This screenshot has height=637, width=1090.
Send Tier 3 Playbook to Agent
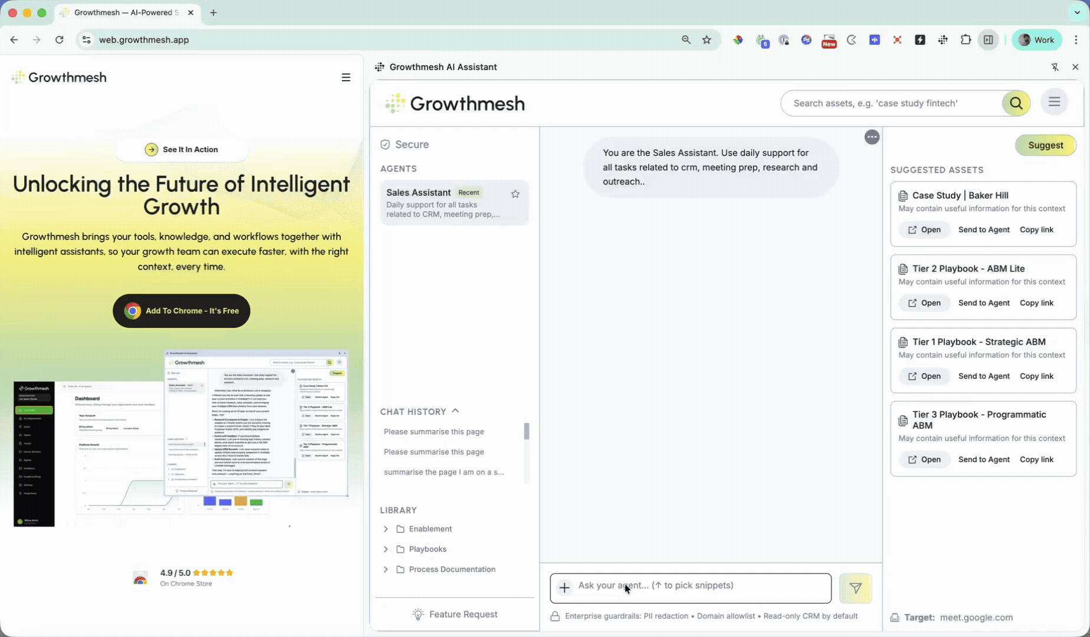pos(984,459)
